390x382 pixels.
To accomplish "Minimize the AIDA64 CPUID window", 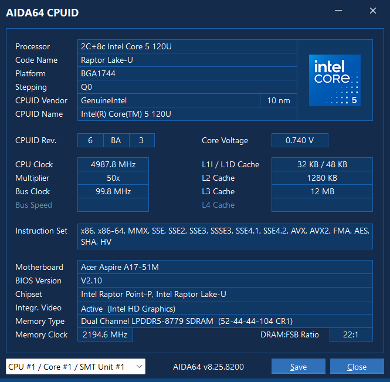I will pyautogui.click(x=338, y=11).
